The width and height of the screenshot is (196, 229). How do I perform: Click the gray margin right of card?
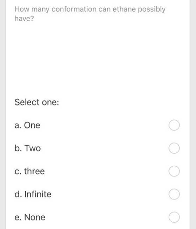tap(193, 114)
